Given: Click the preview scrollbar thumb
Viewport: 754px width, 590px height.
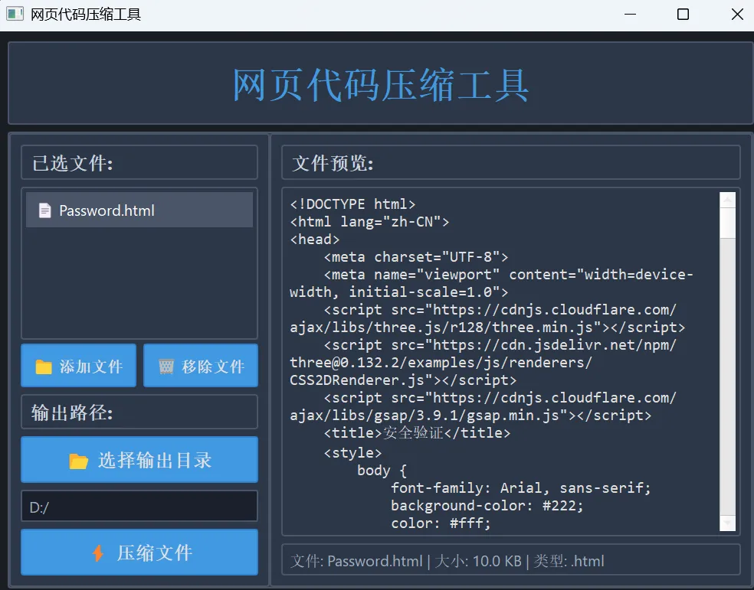Looking at the screenshot, I should [x=727, y=223].
